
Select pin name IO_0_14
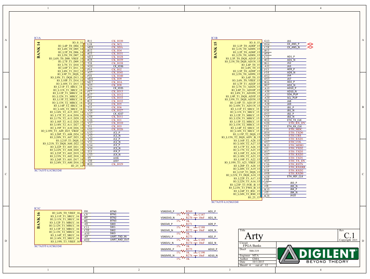(x=78, y=43)
